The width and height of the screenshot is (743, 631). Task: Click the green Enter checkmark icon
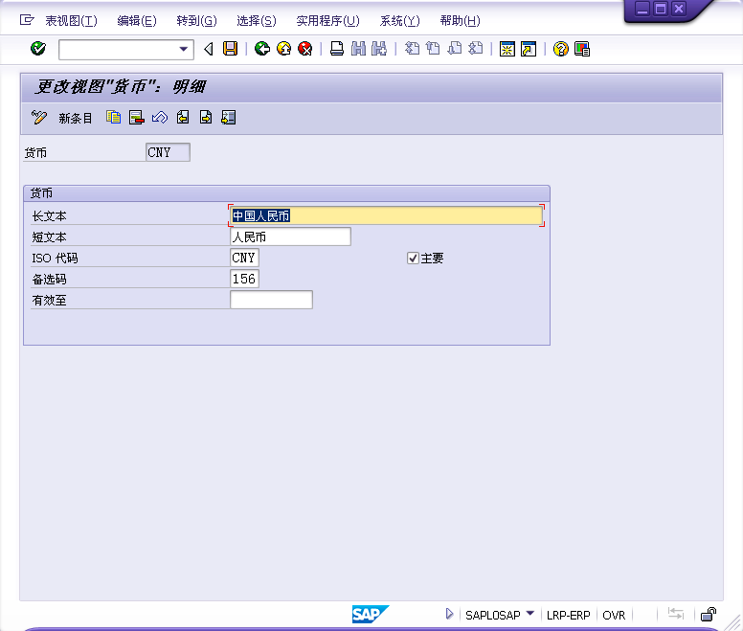coord(38,49)
